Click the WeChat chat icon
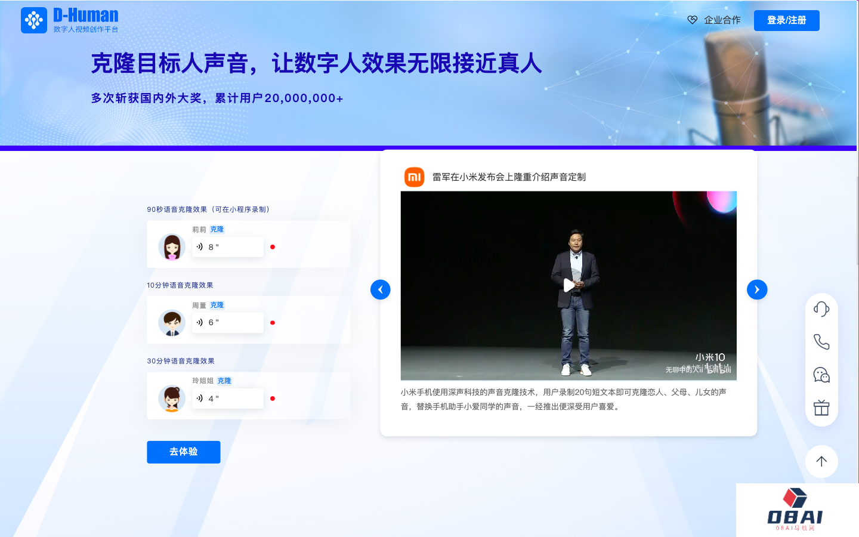The image size is (859, 537). tap(821, 375)
